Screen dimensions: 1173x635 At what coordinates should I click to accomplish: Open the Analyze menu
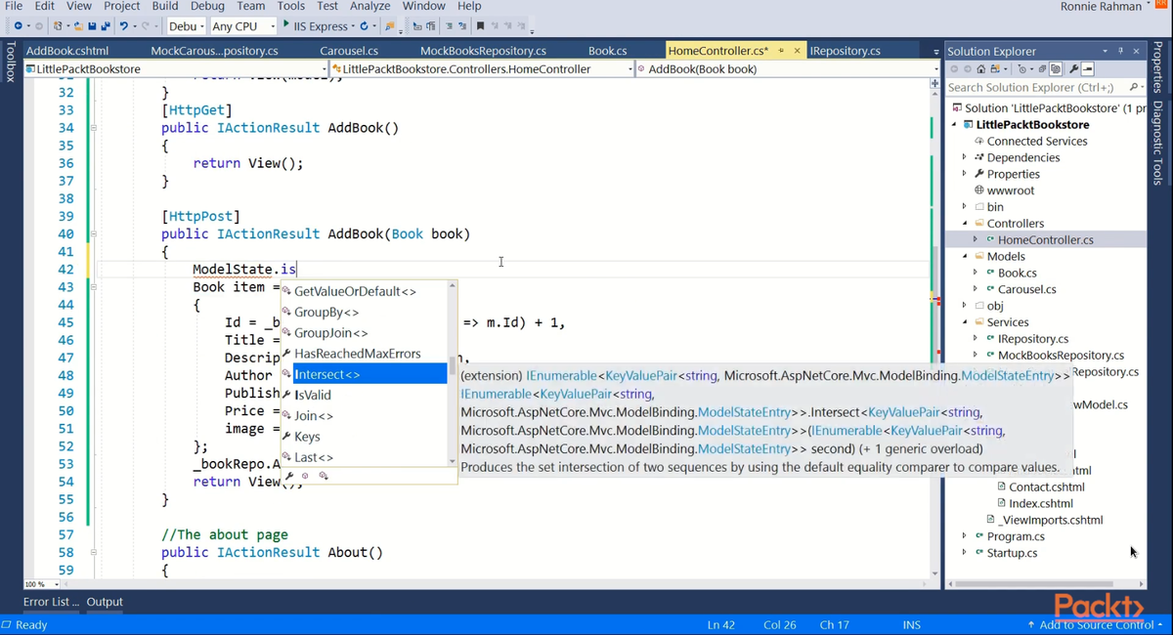369,6
